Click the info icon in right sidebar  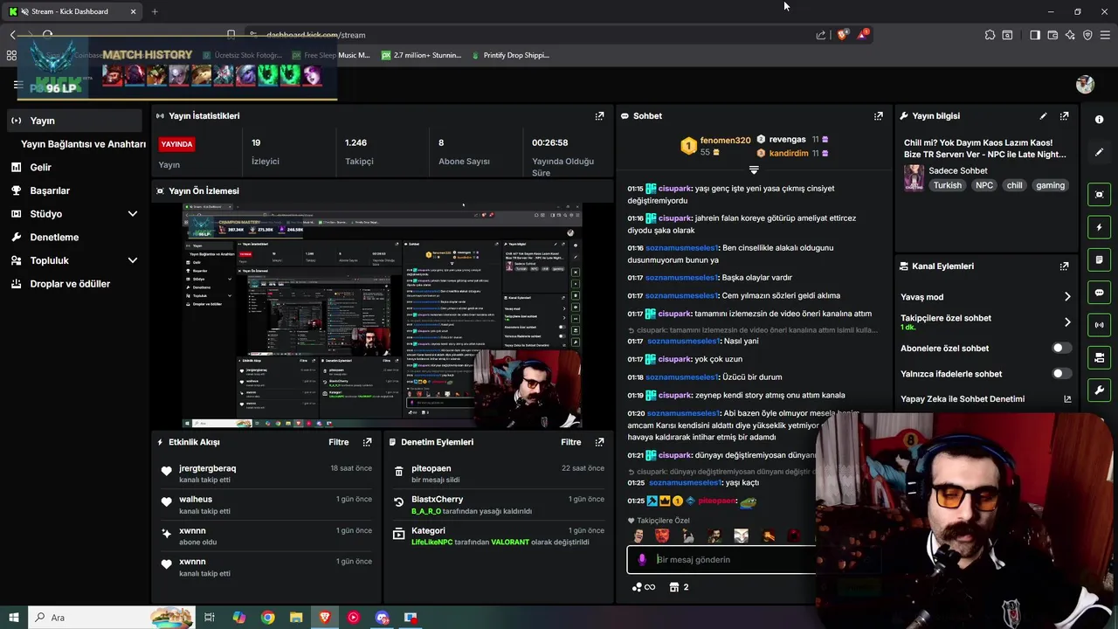coord(1099,120)
